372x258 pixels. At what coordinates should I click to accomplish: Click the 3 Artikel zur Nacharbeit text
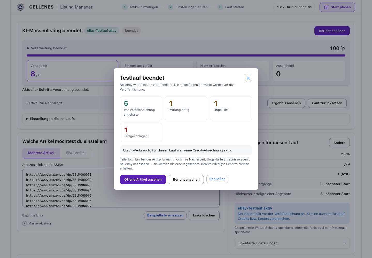44,103
